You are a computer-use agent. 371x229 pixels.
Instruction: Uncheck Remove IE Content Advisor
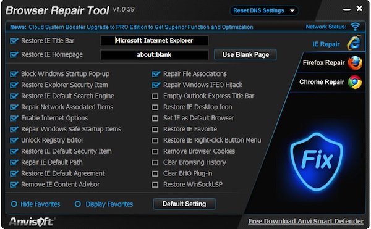click(x=14, y=185)
